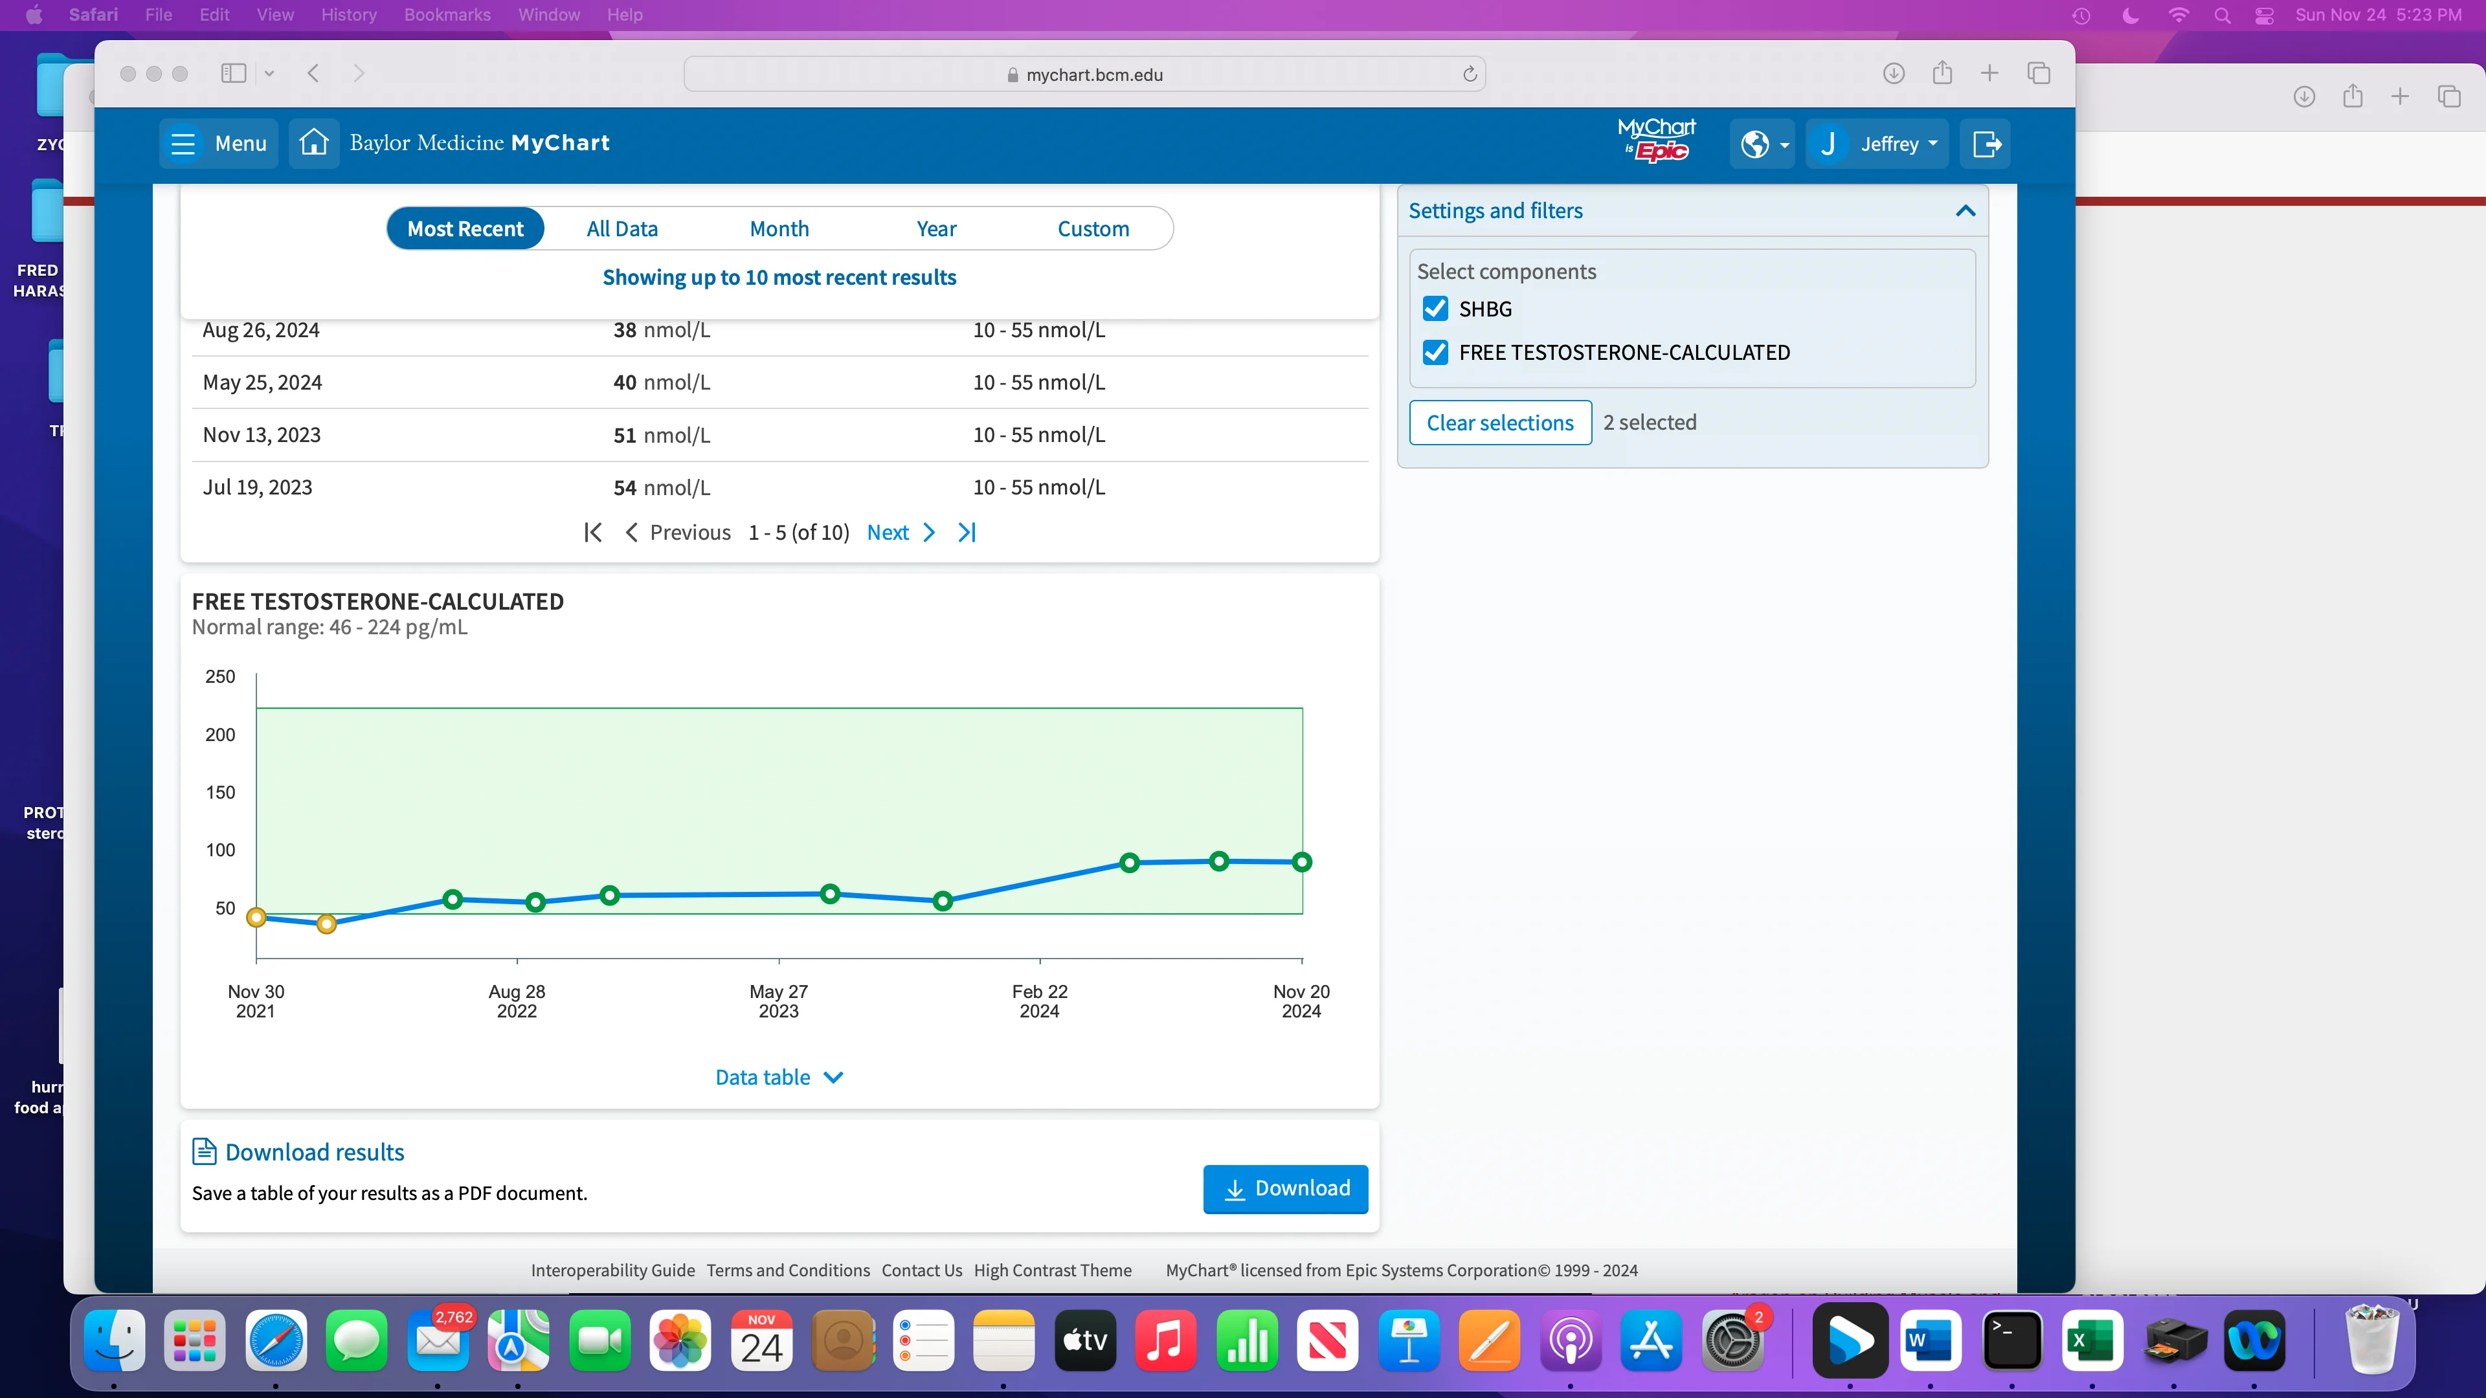Click the Jul 19, 2023 result row
Viewport: 2486px width, 1398px height.
[x=779, y=487]
